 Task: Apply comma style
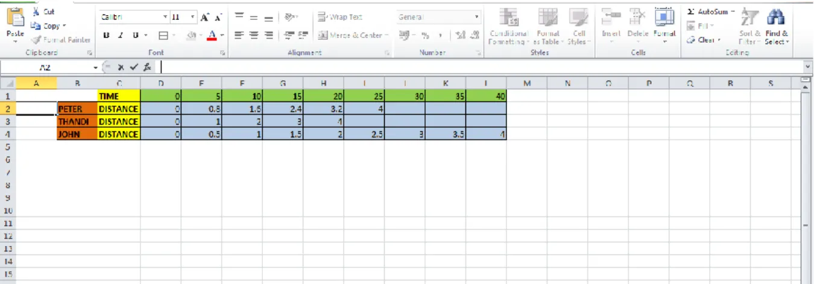click(440, 36)
